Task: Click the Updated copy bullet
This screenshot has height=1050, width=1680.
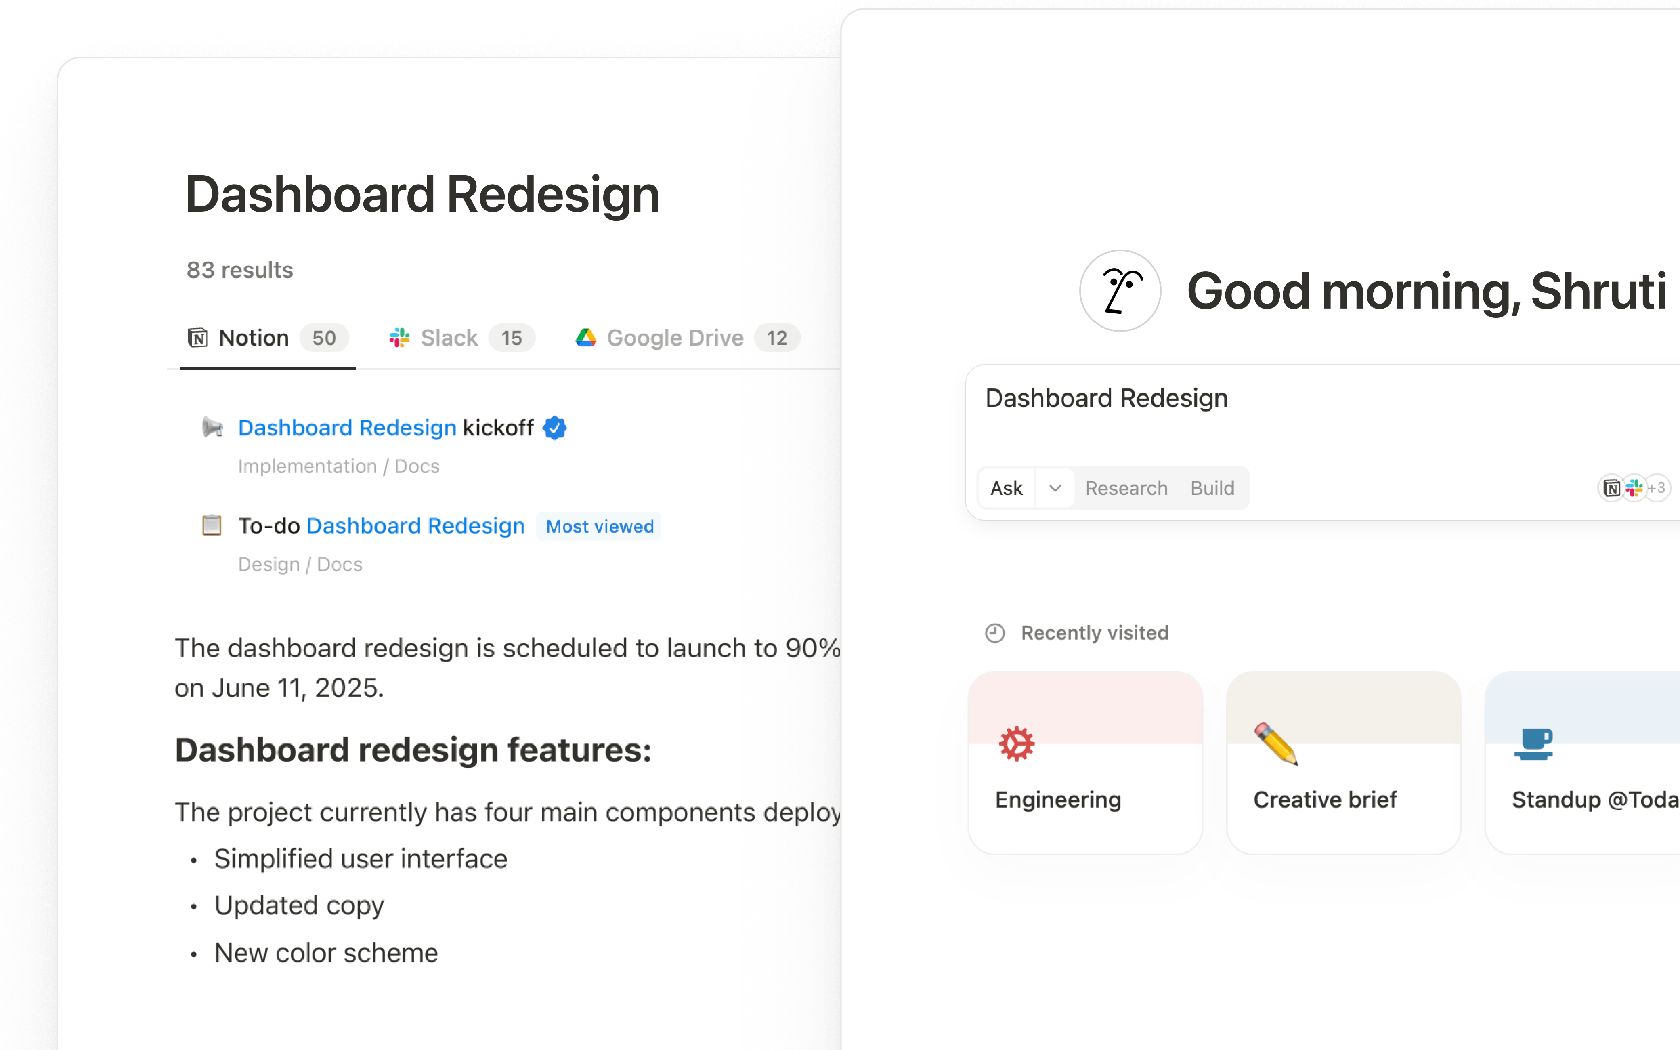Action: pyautogui.click(x=299, y=905)
